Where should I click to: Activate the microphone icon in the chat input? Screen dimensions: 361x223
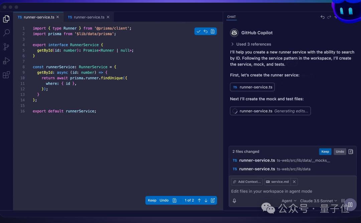[x=234, y=201]
